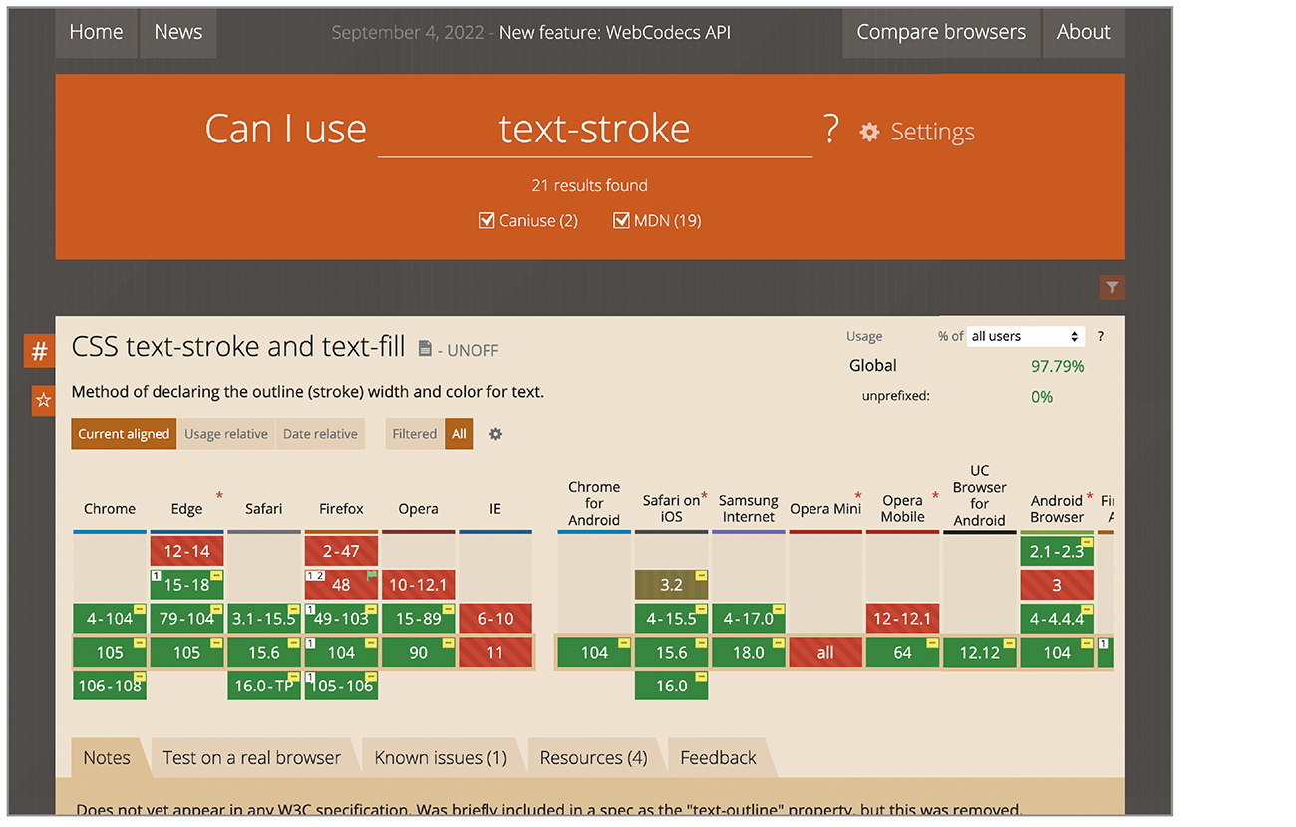This screenshot has height=827, width=1296.
Task: Open the all users dropdown
Action: (1026, 336)
